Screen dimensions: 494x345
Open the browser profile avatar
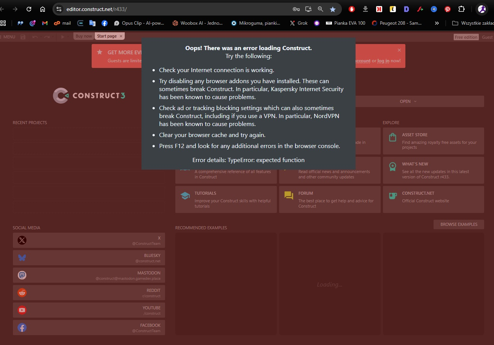[482, 9]
